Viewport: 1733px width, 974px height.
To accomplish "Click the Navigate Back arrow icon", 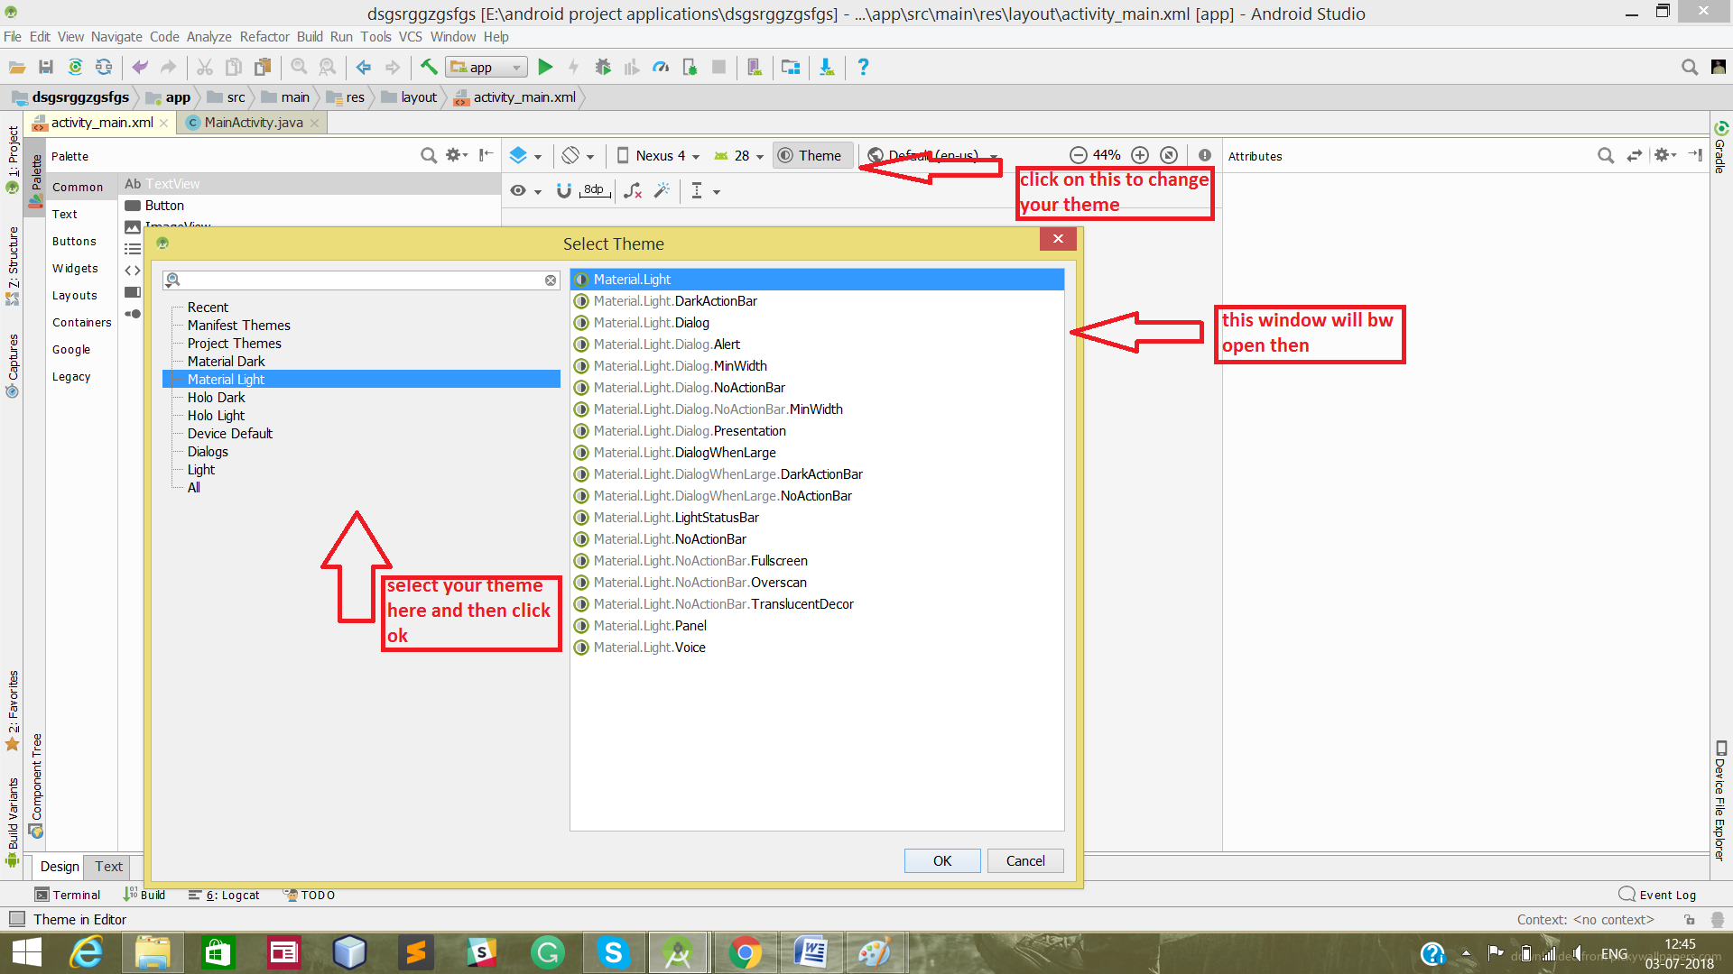I will click(x=364, y=67).
